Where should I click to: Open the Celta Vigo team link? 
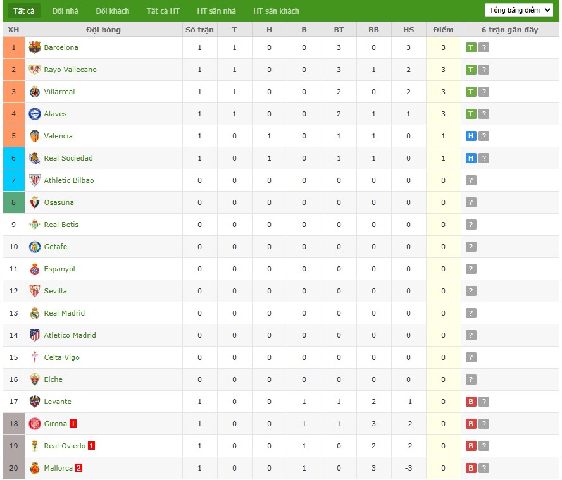(62, 357)
